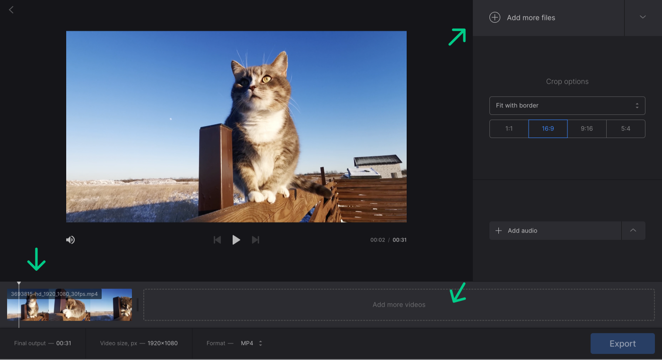Image resolution: width=662 pixels, height=360 pixels.
Task: Mute the video with the speaker icon
Action: pyautogui.click(x=70, y=240)
